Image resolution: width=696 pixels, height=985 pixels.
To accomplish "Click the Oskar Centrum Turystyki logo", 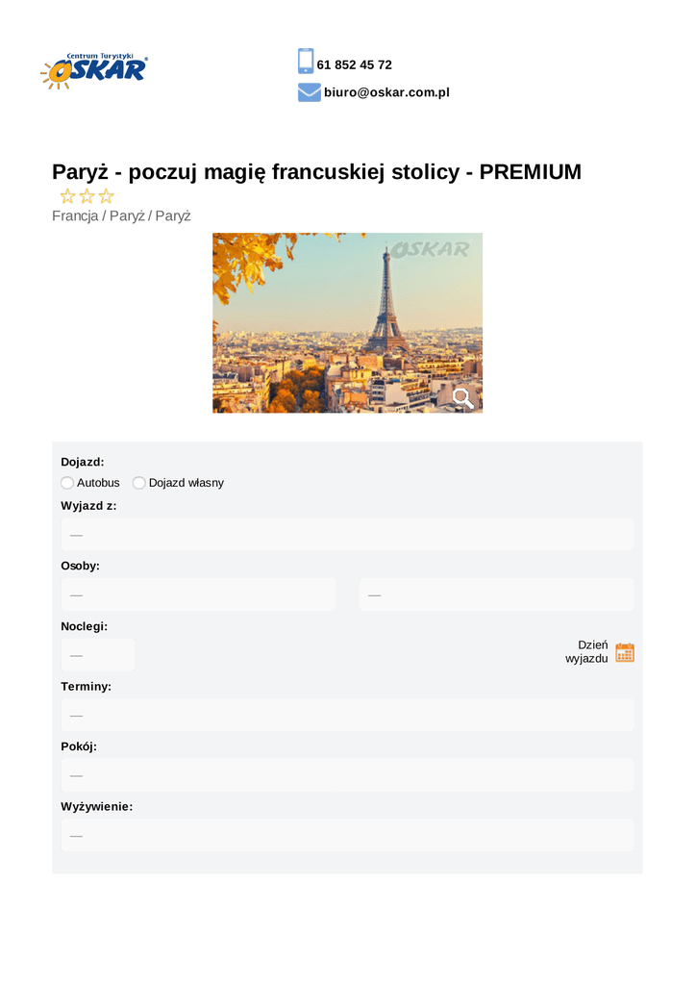I will tap(94, 72).
